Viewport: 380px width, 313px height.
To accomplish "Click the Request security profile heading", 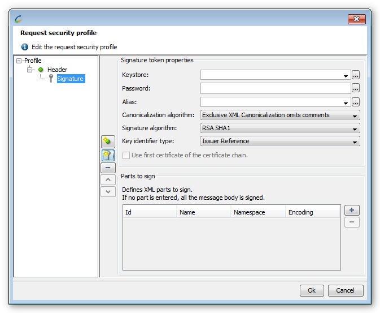I will (x=58, y=33).
